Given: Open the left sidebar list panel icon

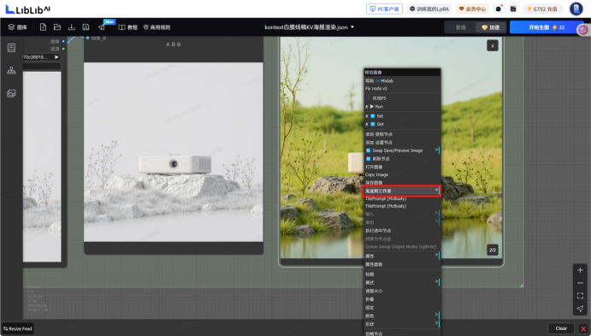Looking at the screenshot, I should [x=11, y=48].
